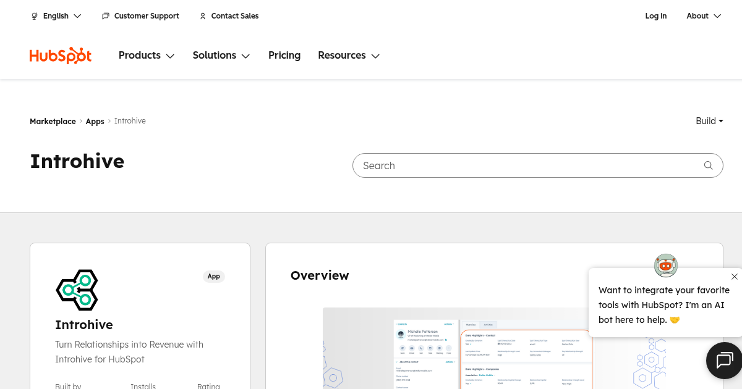
Task: Open Contact Sales link
Action: tap(229, 16)
